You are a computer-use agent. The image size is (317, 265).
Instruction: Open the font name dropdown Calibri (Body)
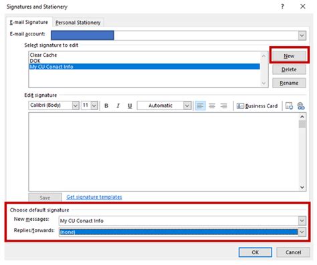76,105
